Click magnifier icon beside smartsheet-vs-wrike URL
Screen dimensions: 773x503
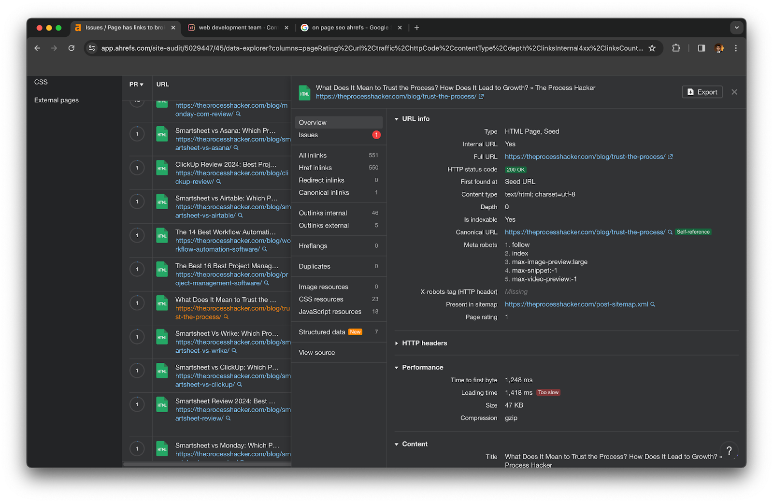coord(234,351)
